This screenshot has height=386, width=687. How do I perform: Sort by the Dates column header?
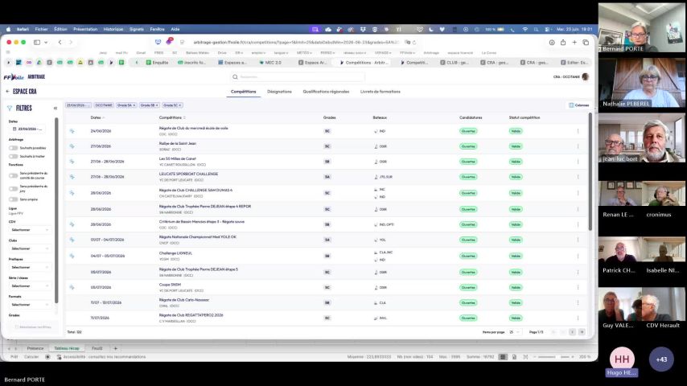pos(97,117)
